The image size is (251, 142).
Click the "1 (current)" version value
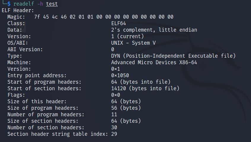pyautogui.click(x=127, y=36)
